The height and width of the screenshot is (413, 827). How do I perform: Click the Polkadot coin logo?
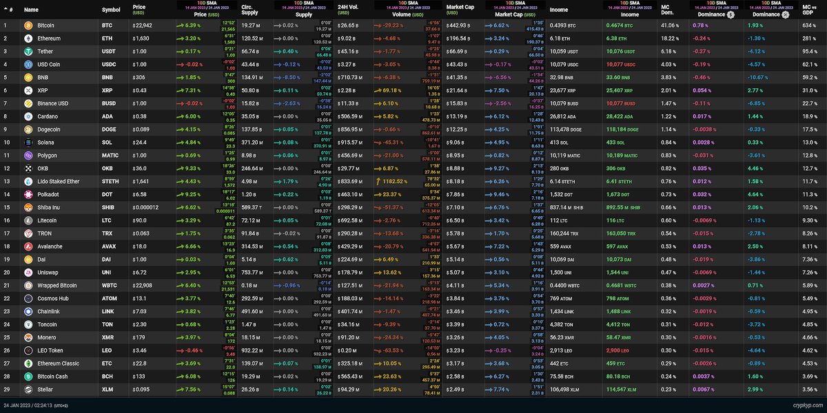pos(29,194)
